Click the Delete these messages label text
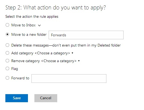The image size is (144, 110). 66,45
